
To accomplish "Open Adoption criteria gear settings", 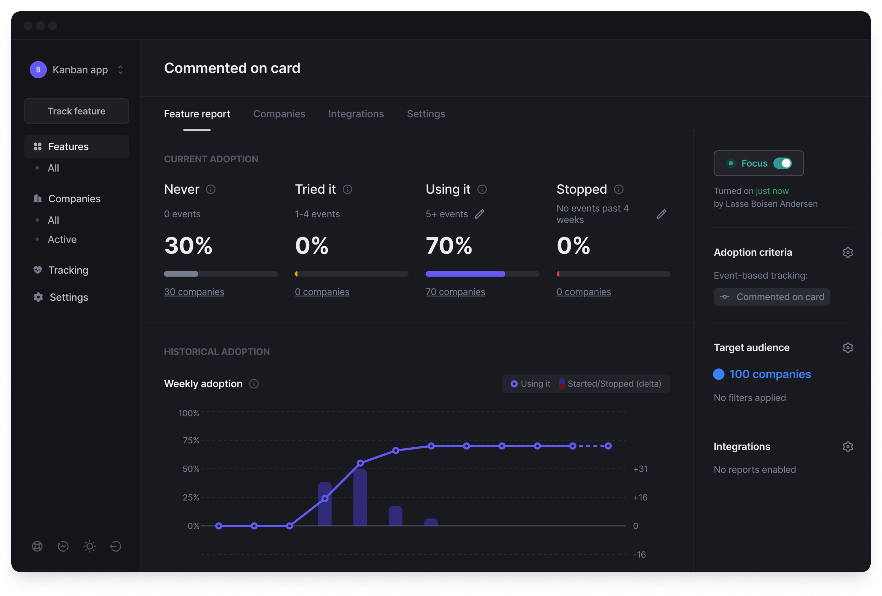I will click(847, 252).
